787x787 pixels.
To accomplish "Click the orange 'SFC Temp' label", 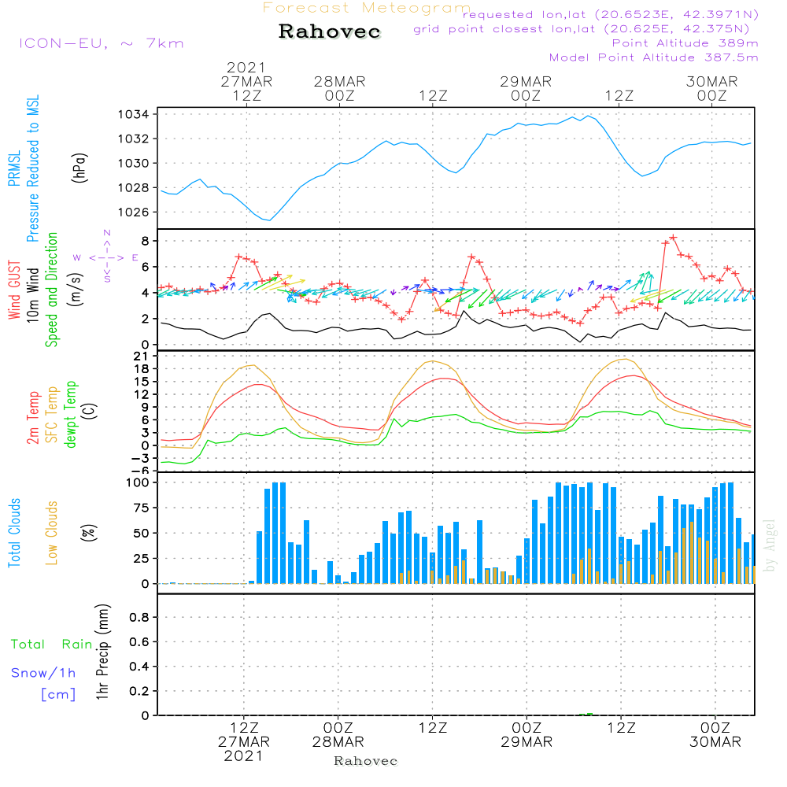I will point(52,415).
